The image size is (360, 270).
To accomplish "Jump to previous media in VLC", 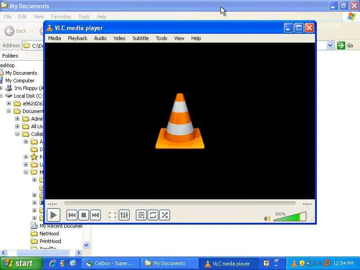I will [x=72, y=215].
